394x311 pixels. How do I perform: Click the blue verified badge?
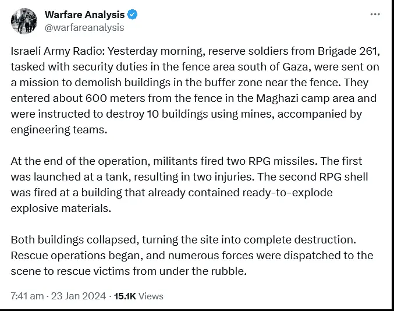(132, 14)
